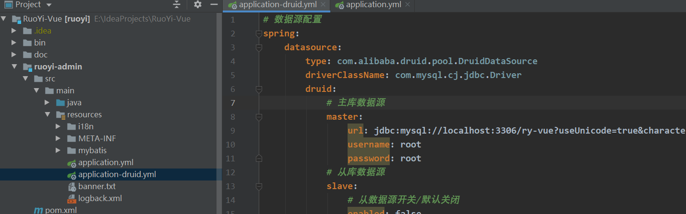Image resolution: width=686 pixels, height=214 pixels.
Task: Click the Maven icon of pom.xml
Action: coord(38,210)
